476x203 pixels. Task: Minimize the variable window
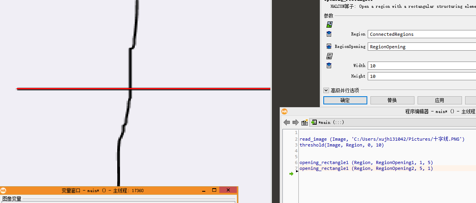click(204, 191)
